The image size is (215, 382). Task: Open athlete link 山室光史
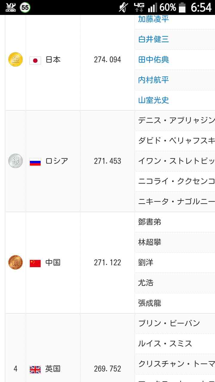tap(153, 100)
